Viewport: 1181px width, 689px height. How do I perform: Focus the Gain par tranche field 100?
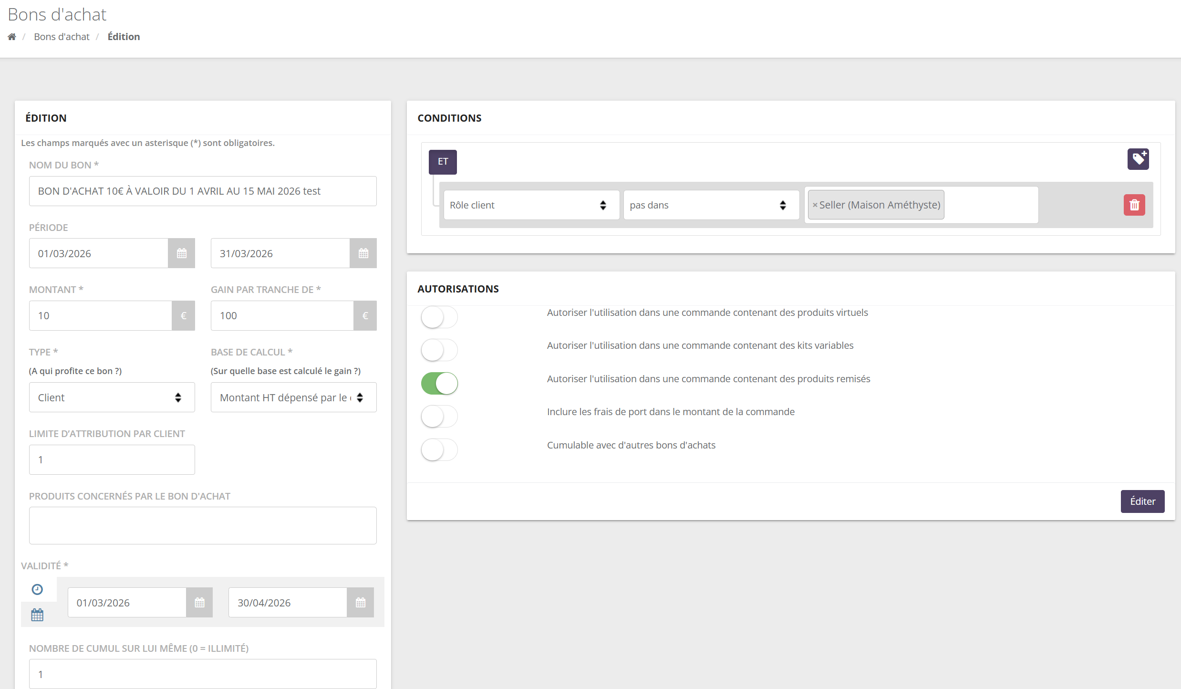pos(282,316)
